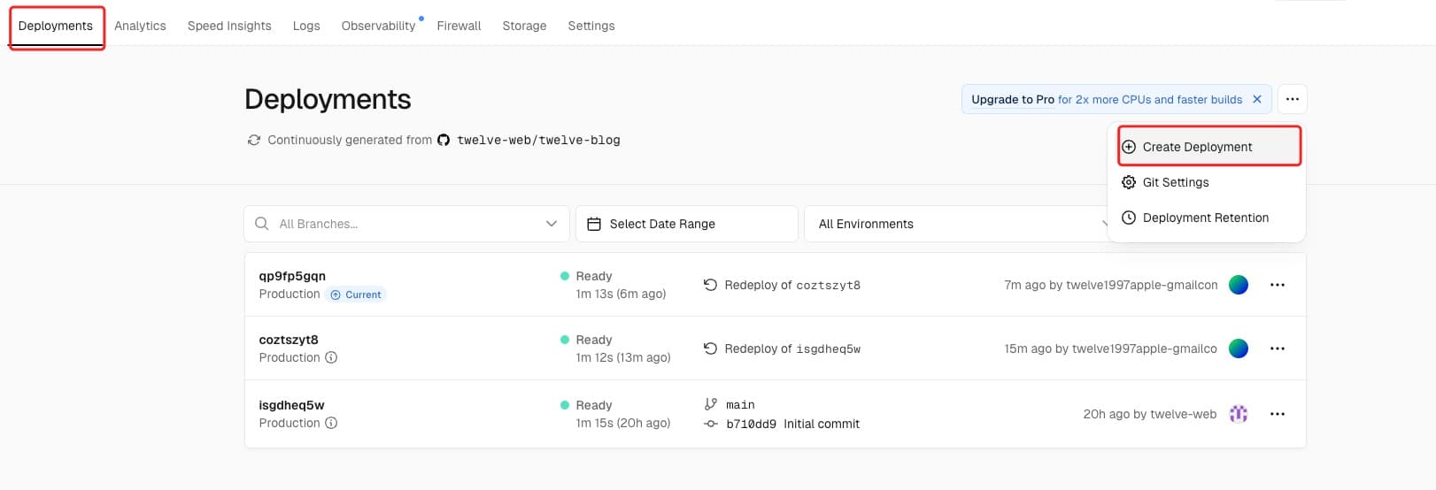Open the three-dot menu for coztszyt8
The width and height of the screenshot is (1436, 490).
point(1278,348)
